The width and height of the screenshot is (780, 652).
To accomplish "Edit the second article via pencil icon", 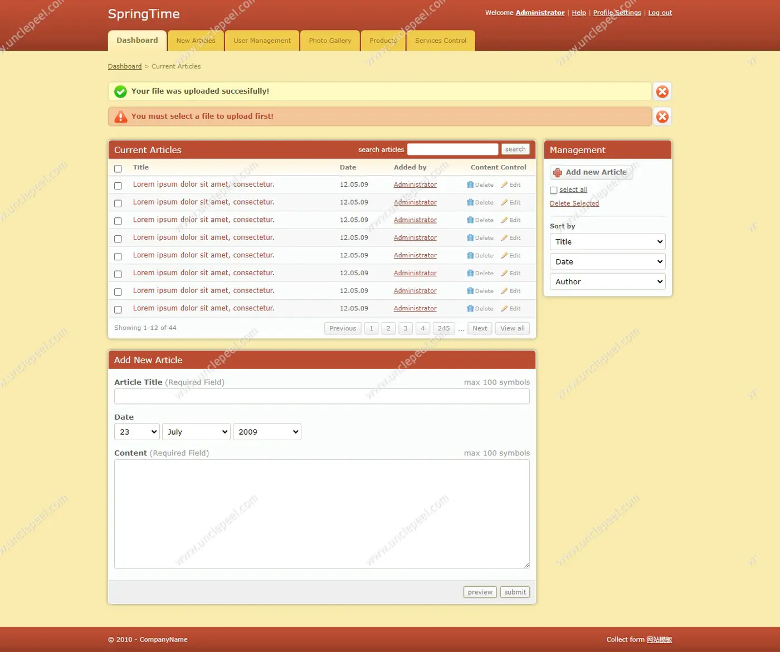I will [x=511, y=202].
